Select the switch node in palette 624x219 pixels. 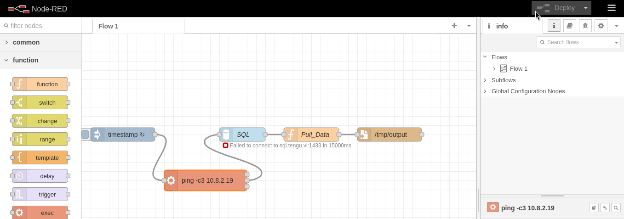[x=40, y=102]
